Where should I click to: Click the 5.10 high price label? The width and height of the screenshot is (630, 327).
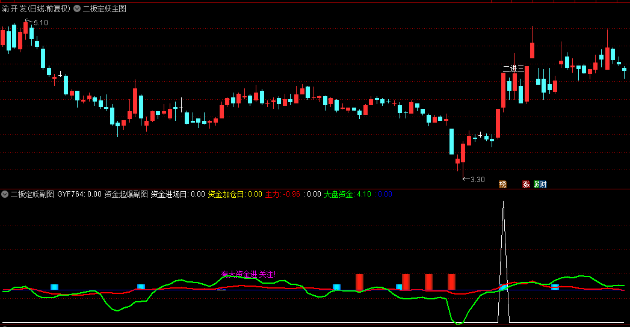pos(40,23)
